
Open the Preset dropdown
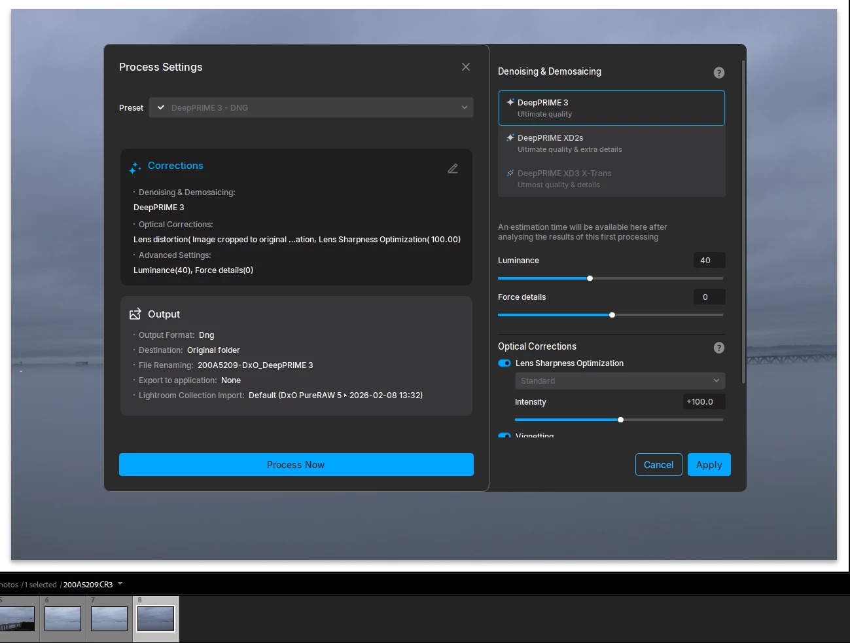464,107
